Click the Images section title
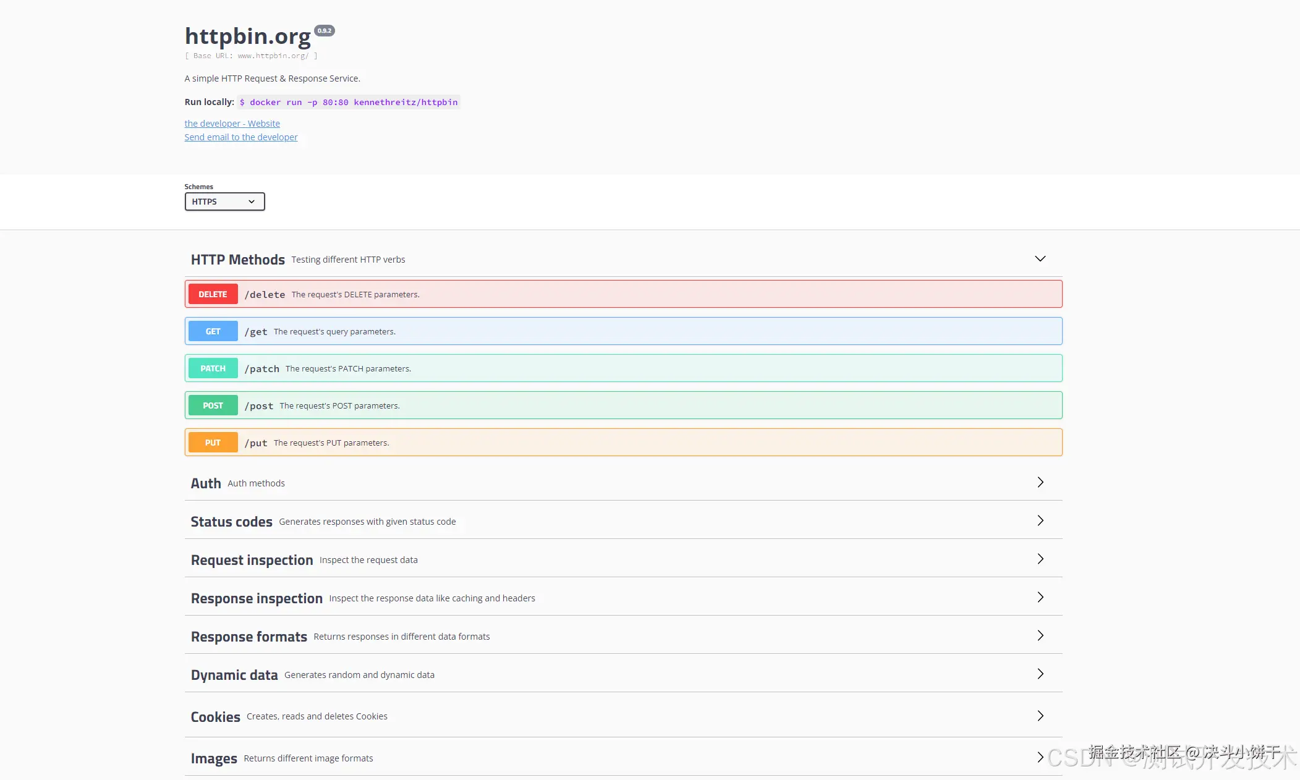Image resolution: width=1300 pixels, height=780 pixels. 214,758
